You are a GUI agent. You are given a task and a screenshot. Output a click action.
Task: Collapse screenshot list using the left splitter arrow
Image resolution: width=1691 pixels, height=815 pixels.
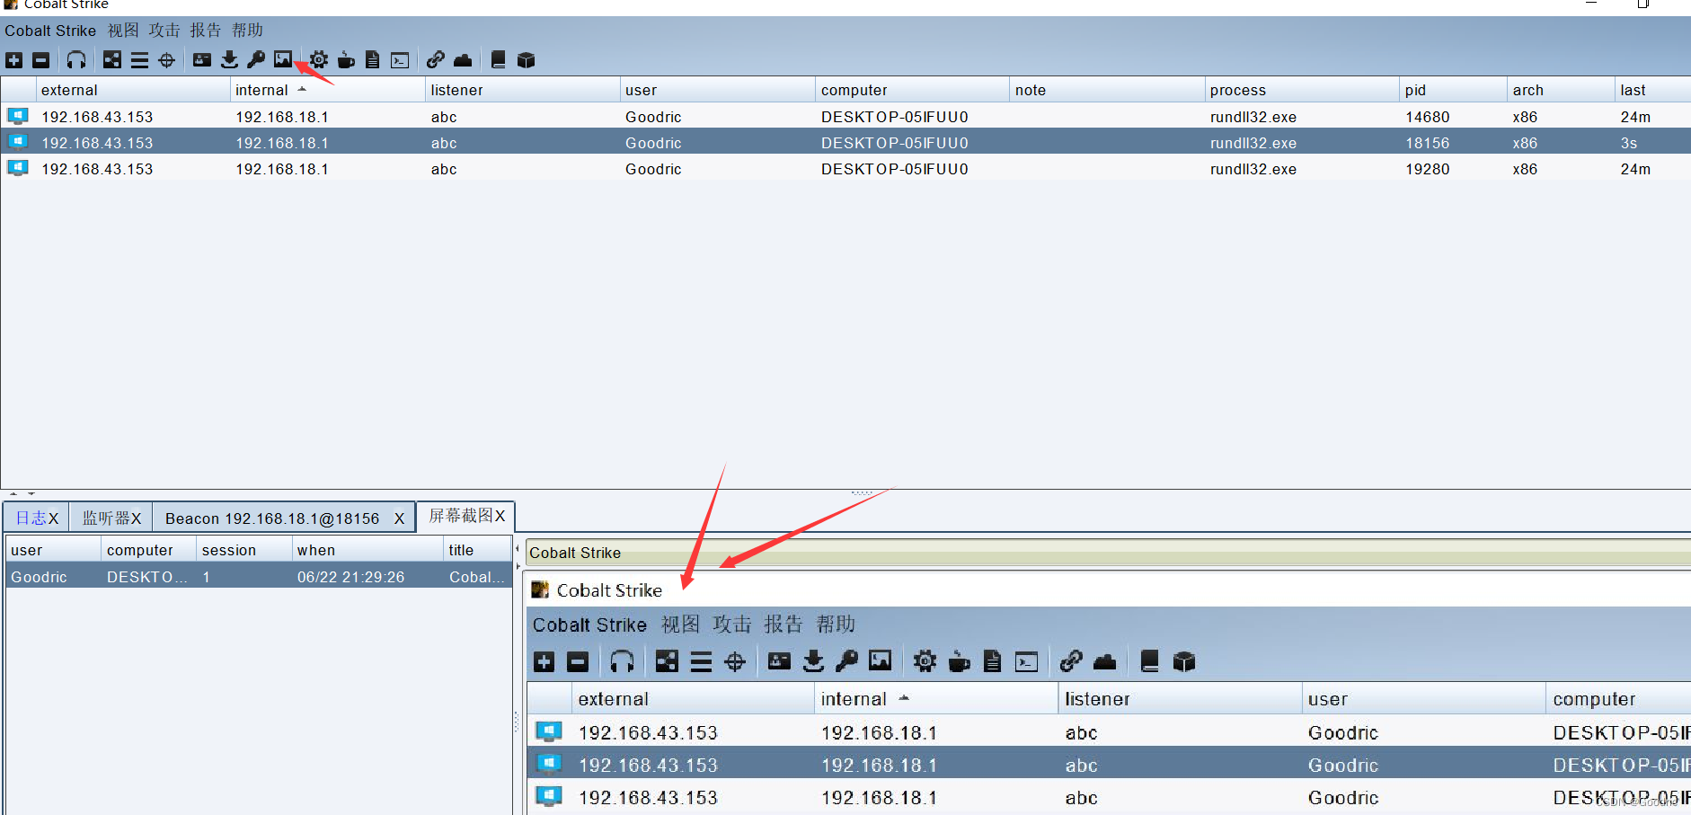[517, 548]
